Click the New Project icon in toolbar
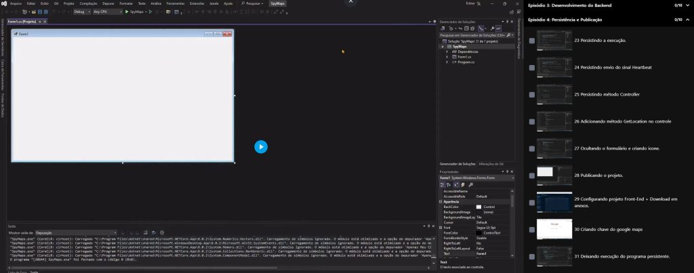 (25, 12)
